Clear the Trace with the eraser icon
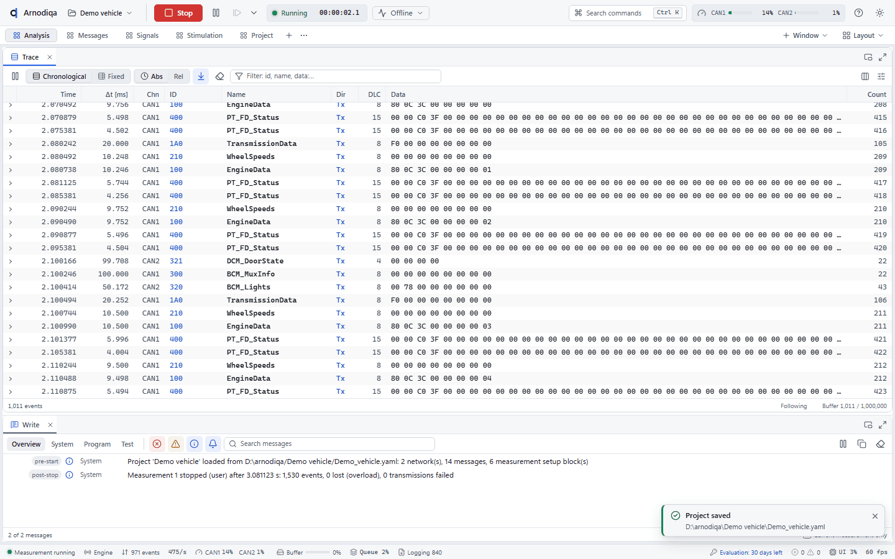 pyautogui.click(x=219, y=76)
